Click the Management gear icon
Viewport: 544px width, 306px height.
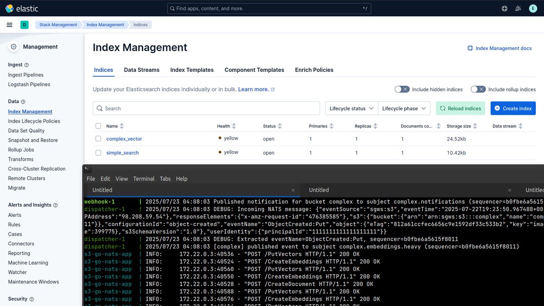point(14,46)
